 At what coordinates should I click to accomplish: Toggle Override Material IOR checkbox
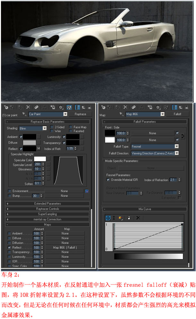pos(108,180)
